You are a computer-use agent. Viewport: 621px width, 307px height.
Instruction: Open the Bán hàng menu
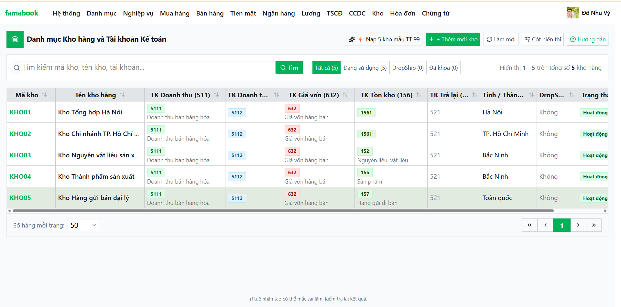point(210,13)
